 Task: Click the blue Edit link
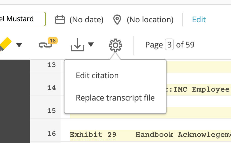coord(199,20)
